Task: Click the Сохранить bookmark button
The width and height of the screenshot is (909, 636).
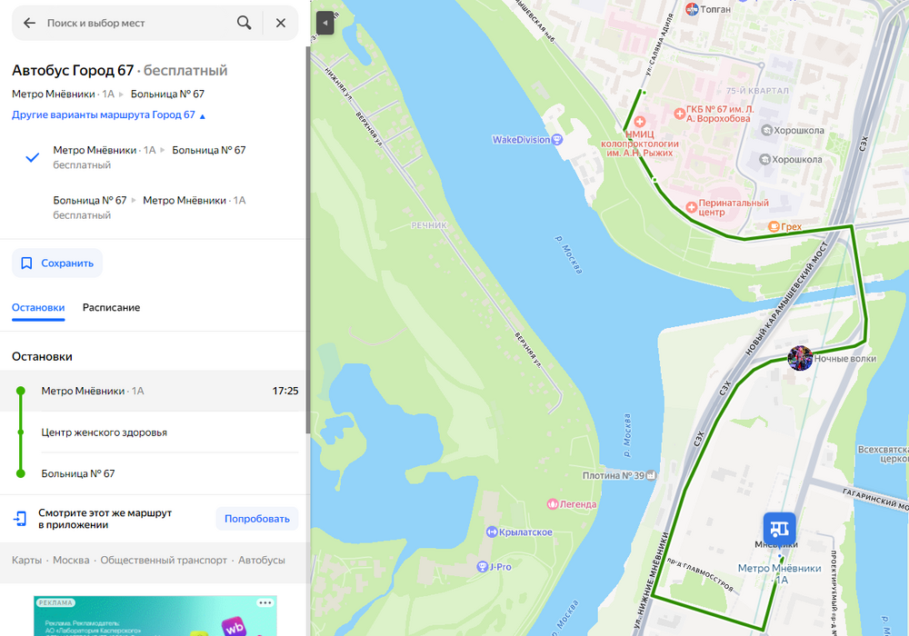Action: click(x=57, y=263)
